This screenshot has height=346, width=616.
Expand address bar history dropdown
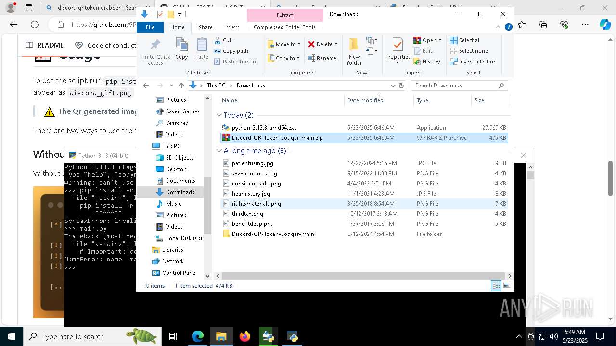click(x=393, y=86)
